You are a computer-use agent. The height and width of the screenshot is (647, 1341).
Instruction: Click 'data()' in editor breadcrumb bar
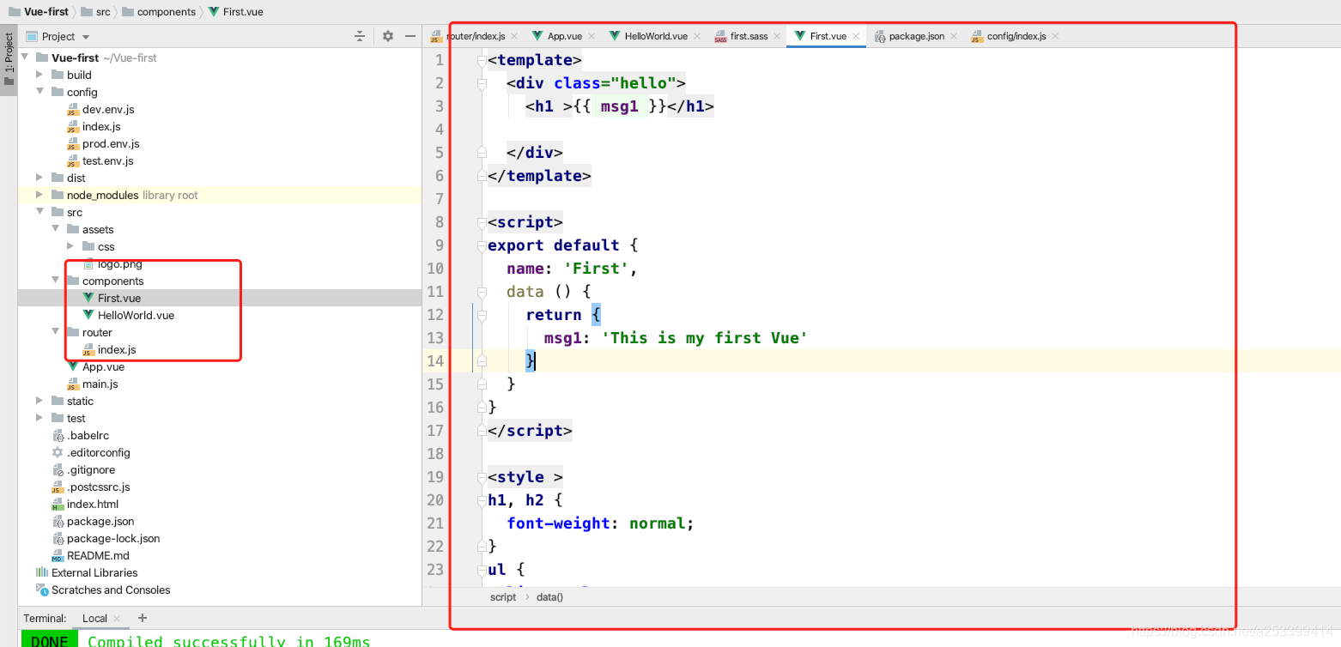pos(549,596)
